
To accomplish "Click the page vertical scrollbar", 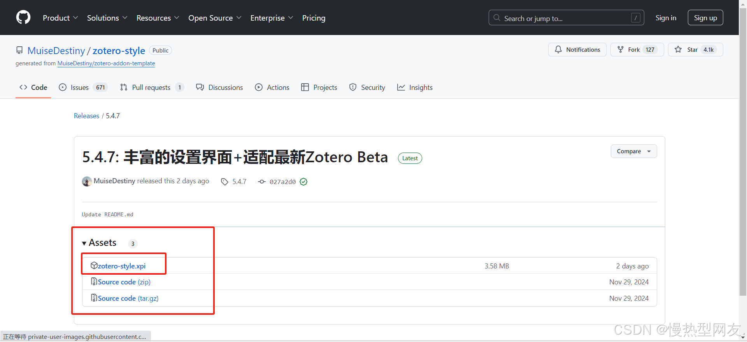I will (x=743, y=152).
